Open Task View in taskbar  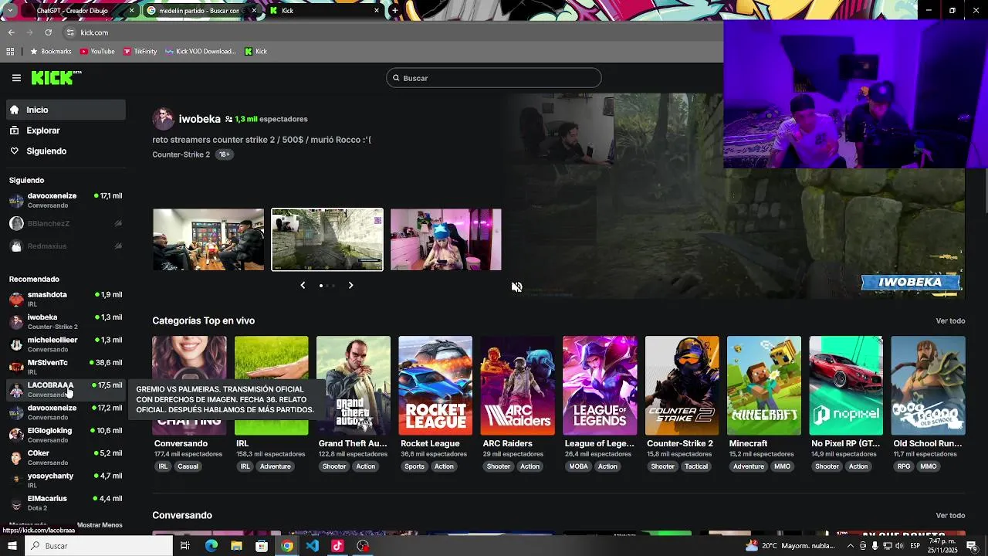coord(185,546)
